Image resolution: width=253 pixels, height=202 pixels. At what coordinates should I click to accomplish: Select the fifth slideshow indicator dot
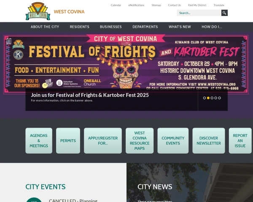pos(219,98)
